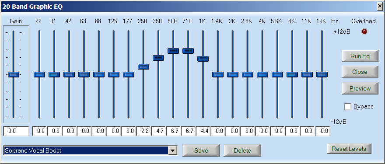Close the dialog with the title bar X

(380, 7)
